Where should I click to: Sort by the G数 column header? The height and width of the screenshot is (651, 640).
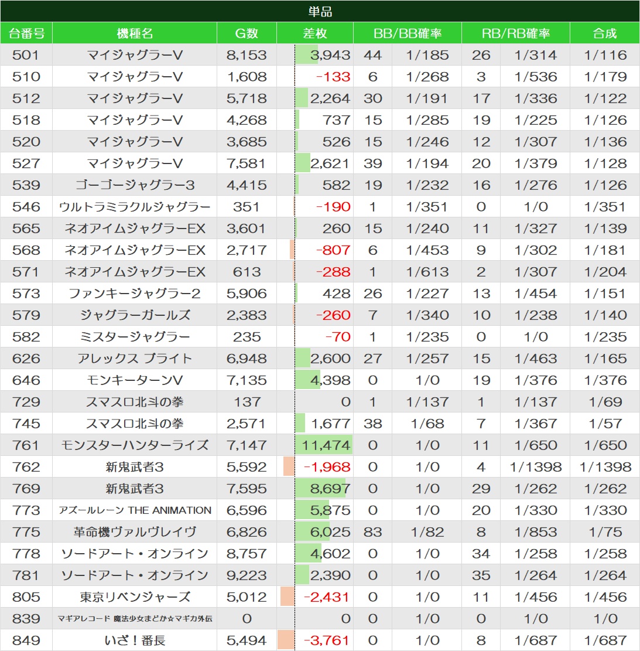tap(247, 33)
